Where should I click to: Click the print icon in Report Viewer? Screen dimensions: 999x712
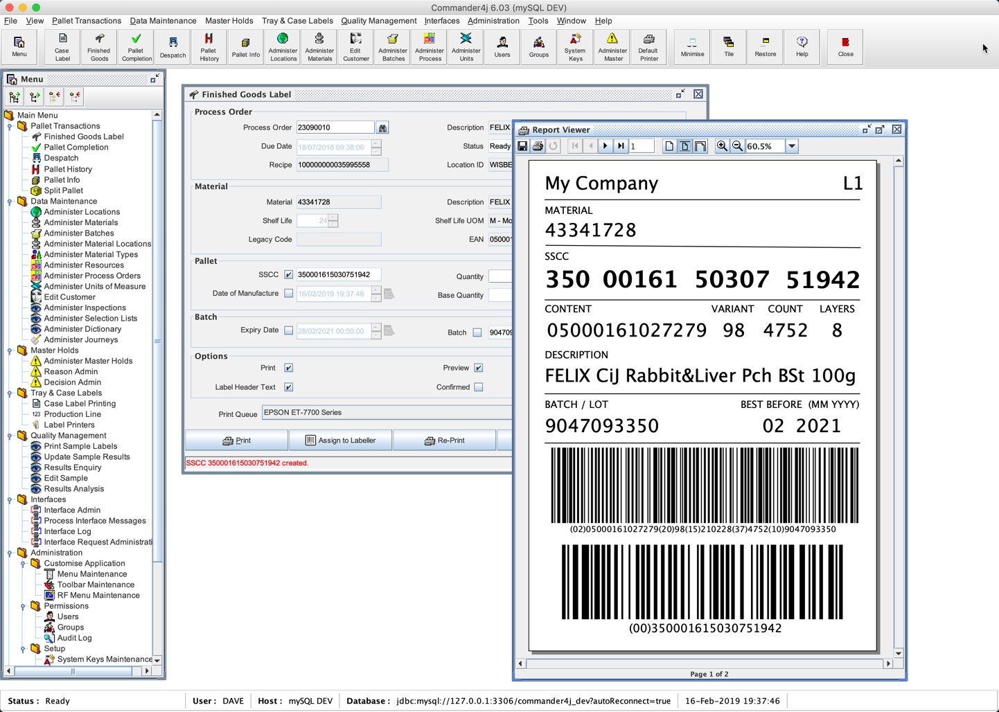click(x=538, y=146)
